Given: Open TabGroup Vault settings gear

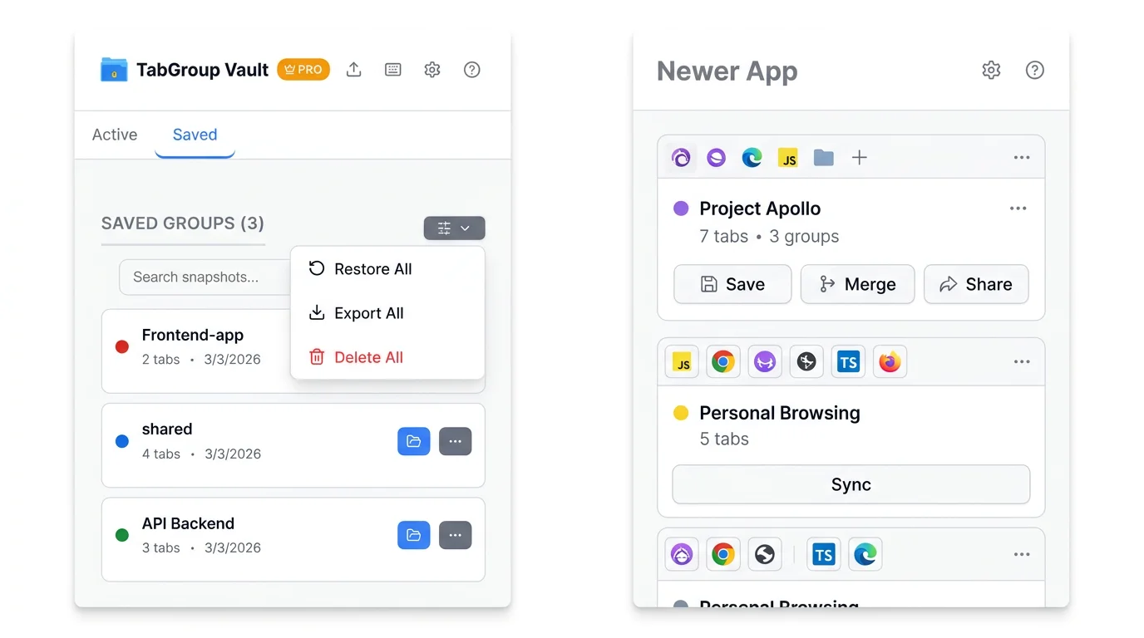Looking at the screenshot, I should [432, 70].
